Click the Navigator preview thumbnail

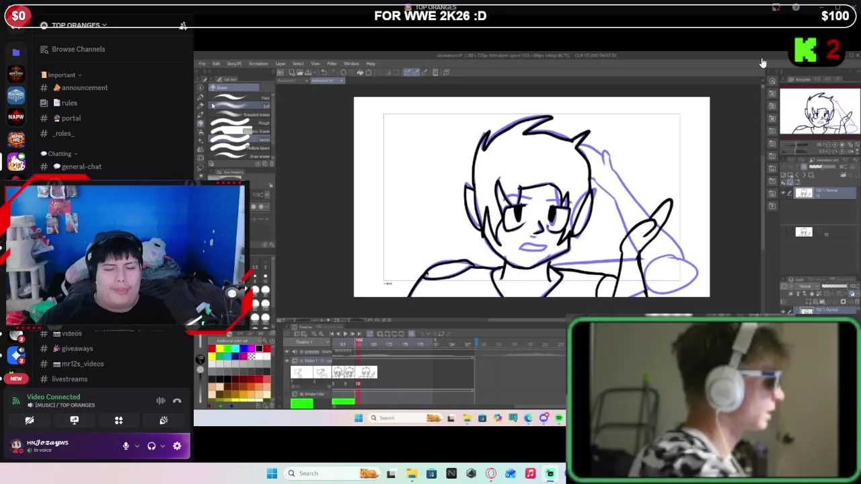819,112
